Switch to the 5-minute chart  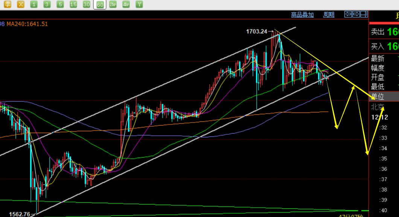(60, 4)
